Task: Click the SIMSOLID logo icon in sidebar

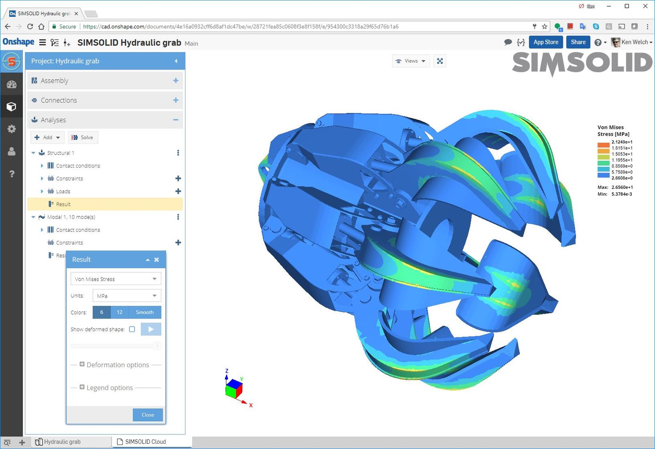Action: [11, 62]
